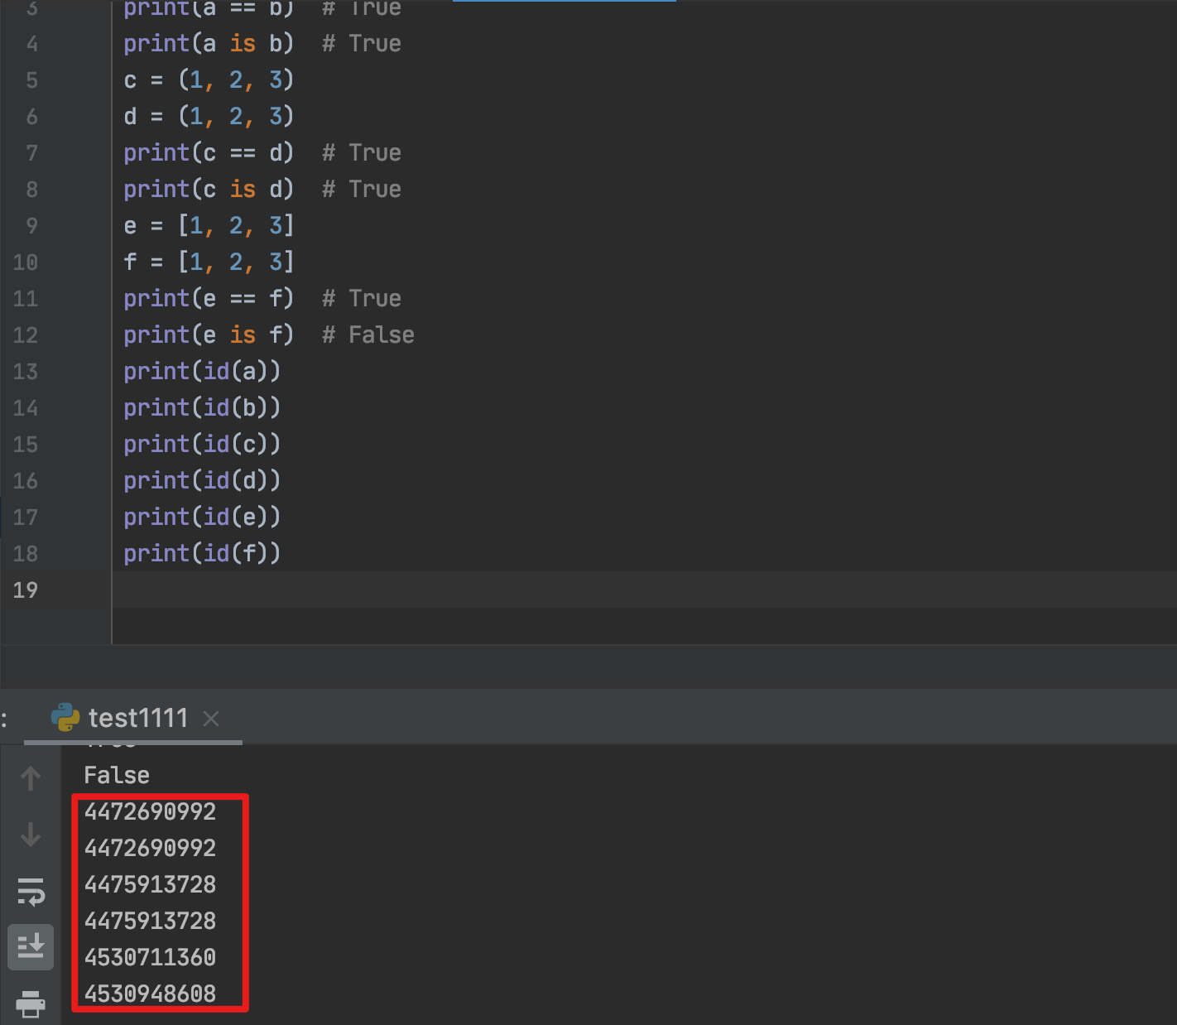This screenshot has height=1025, width=1177.
Task: Close the test1111 console tab
Action: pyautogui.click(x=211, y=719)
